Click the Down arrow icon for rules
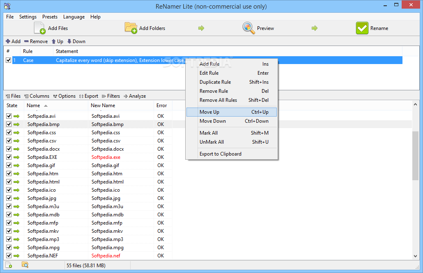 (69, 41)
